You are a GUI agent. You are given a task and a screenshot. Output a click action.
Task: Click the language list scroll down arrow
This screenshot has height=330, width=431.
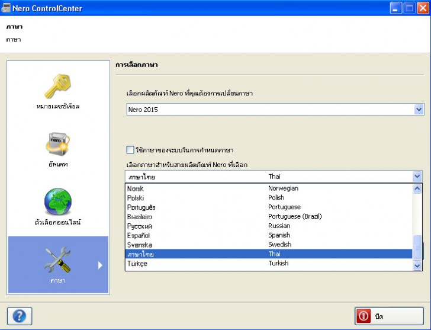pyautogui.click(x=417, y=265)
